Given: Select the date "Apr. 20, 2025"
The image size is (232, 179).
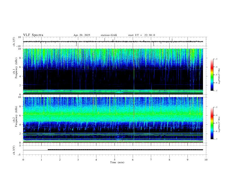Looking at the screenshot, I should tap(82, 35).
